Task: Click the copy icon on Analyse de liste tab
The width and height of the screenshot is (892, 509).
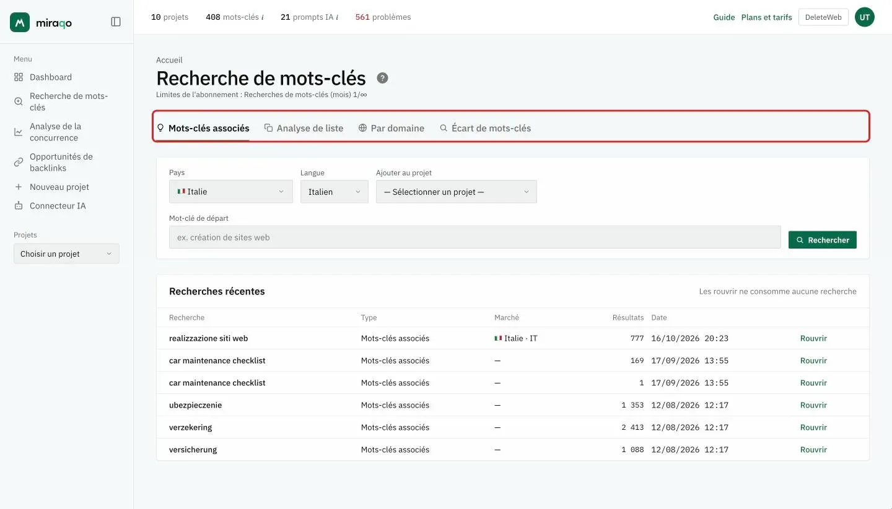Action: point(269,128)
